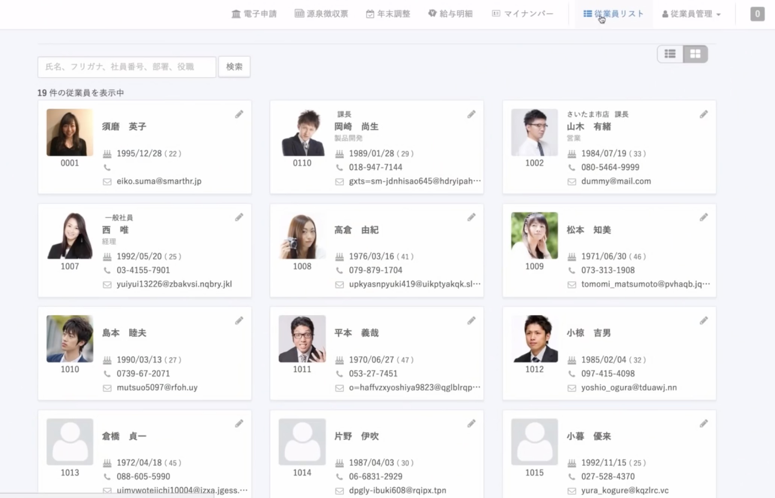Click the pencil edit icon for 須磨 英子
The width and height of the screenshot is (775, 498).
coord(239,114)
